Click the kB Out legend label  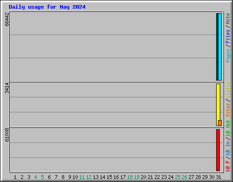(228, 127)
